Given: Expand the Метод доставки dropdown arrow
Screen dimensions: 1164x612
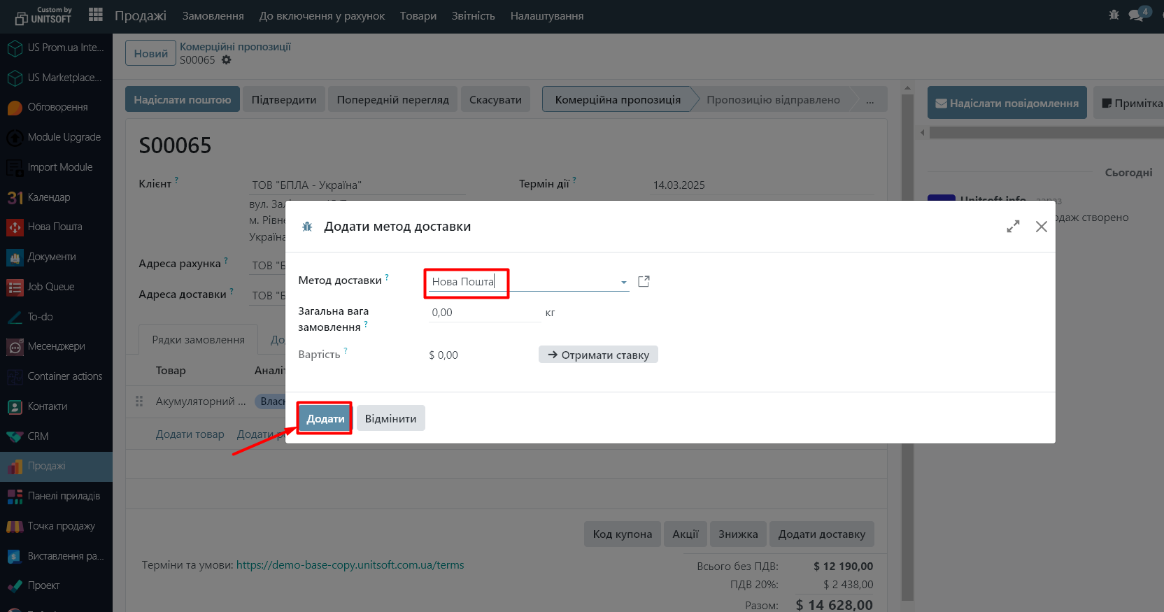Looking at the screenshot, I should pos(623,282).
